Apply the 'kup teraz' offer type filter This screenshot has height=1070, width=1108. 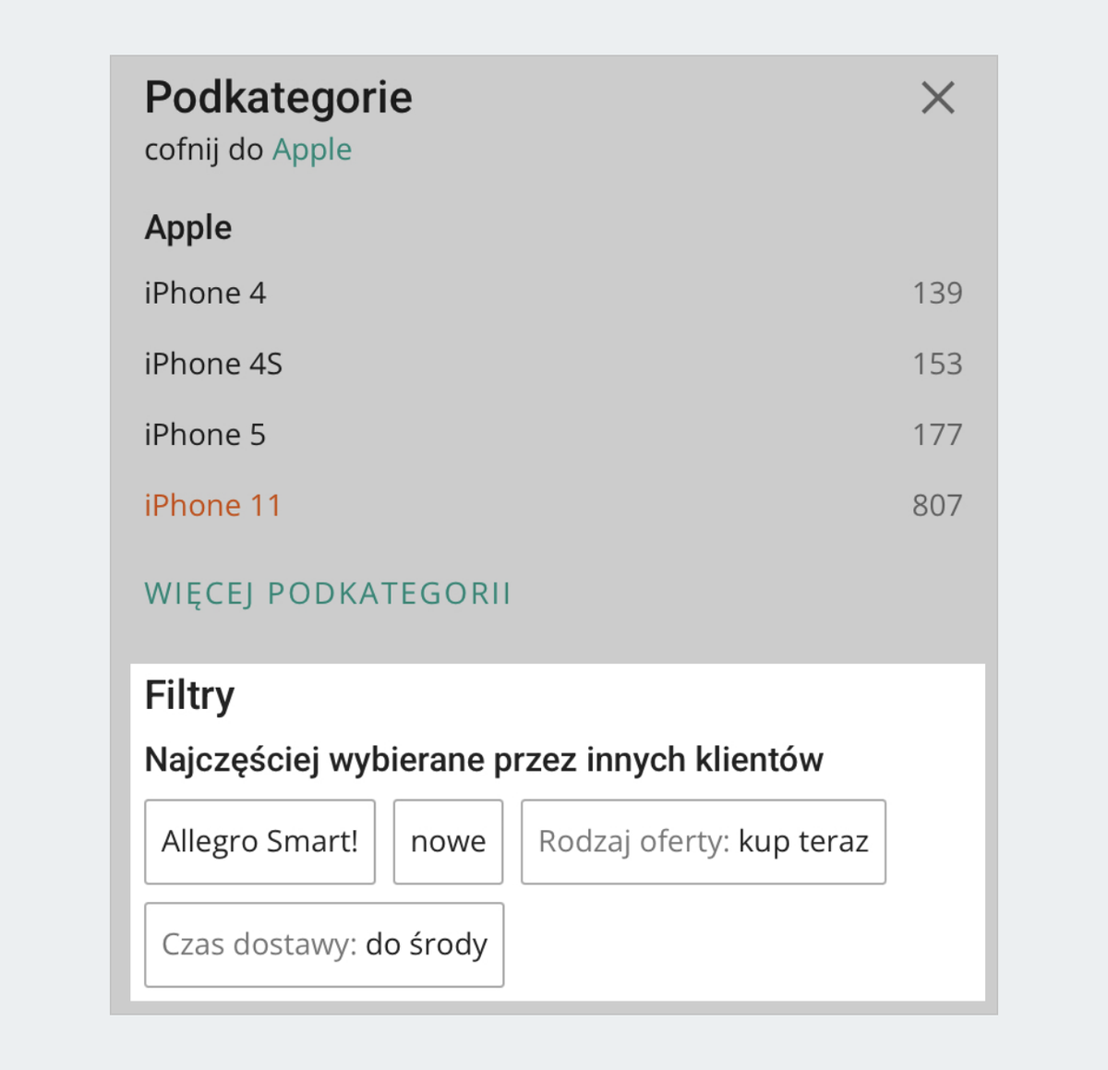coord(704,841)
